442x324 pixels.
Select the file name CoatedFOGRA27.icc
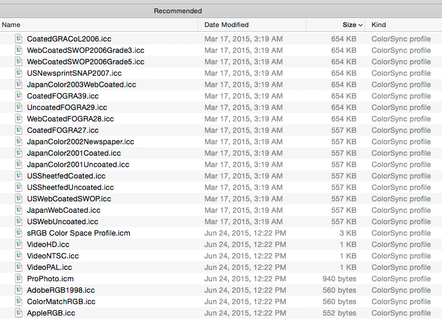(x=63, y=130)
